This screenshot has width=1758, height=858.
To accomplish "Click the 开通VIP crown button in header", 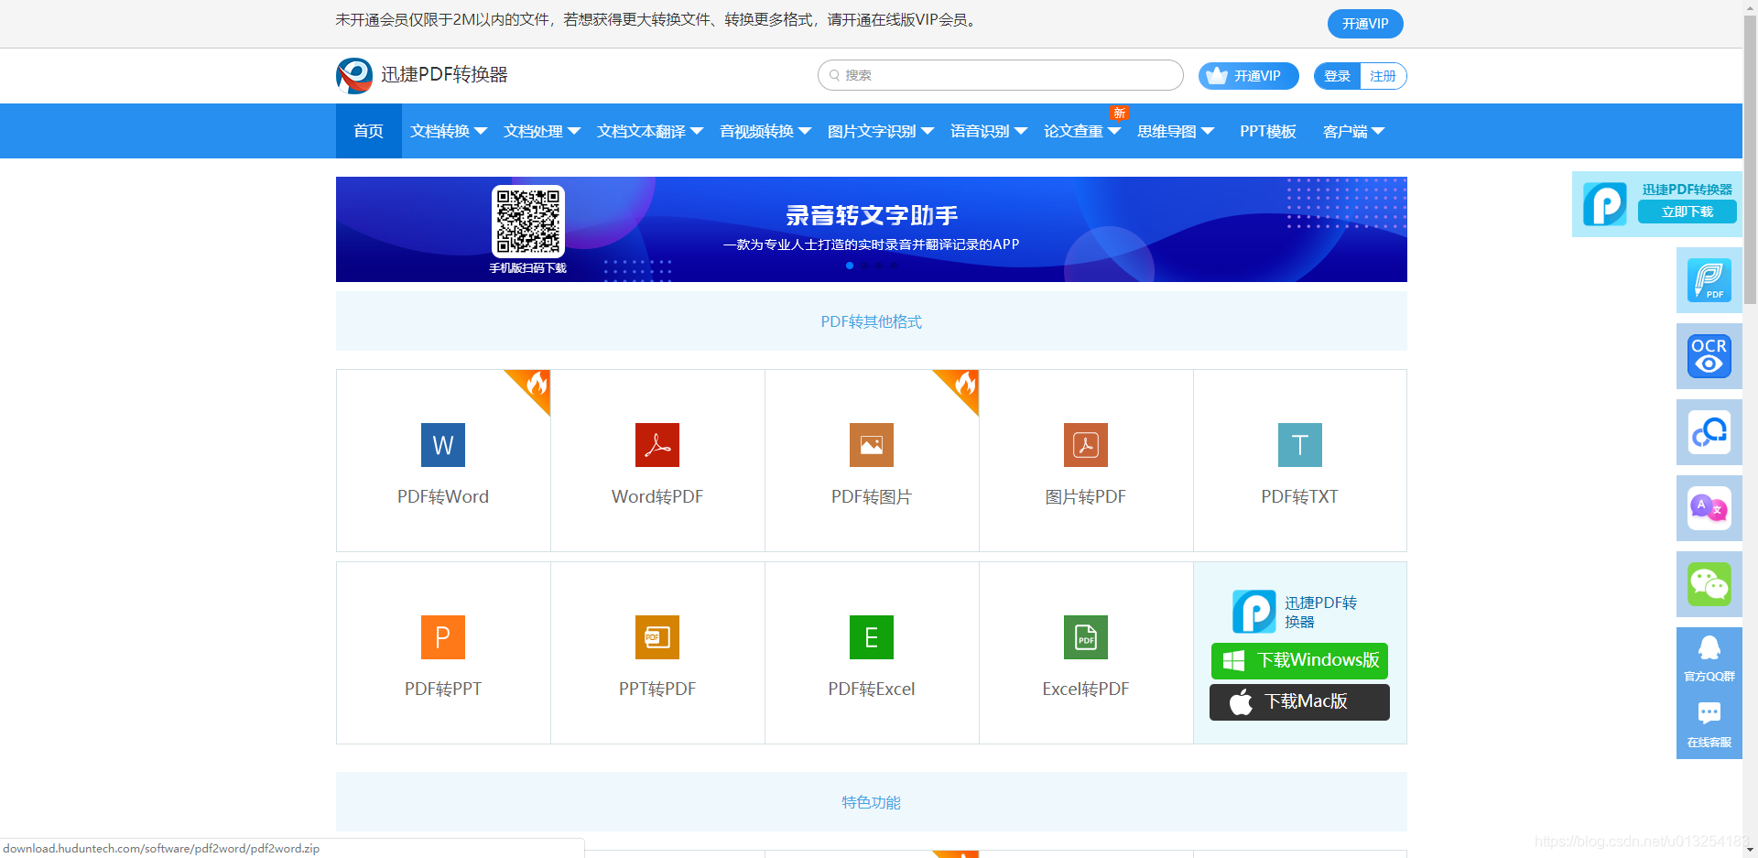I will click(1249, 76).
